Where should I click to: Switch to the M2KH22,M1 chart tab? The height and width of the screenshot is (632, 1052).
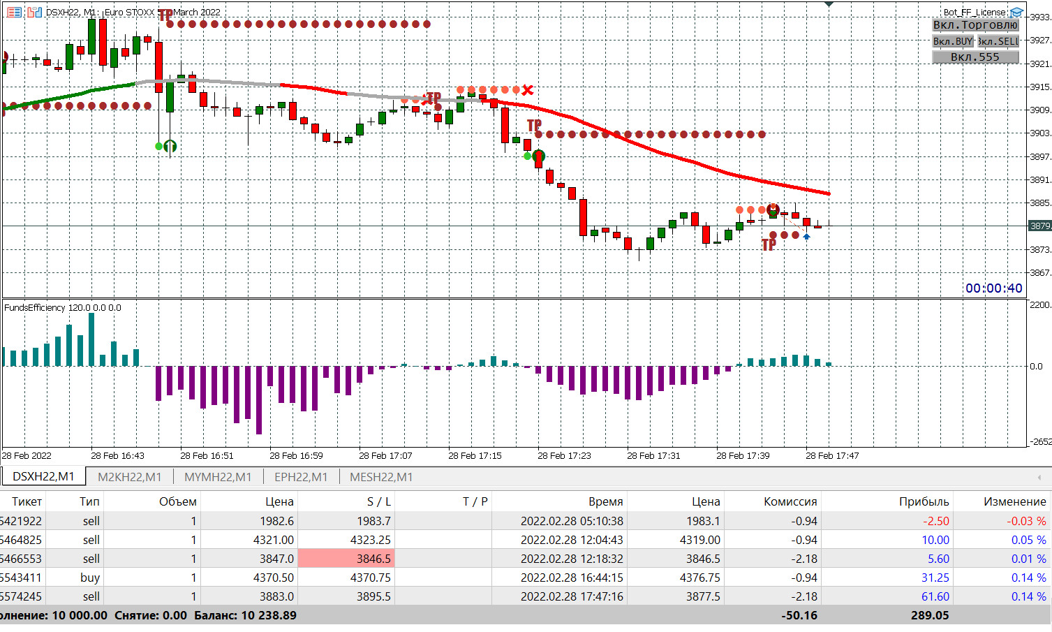coord(129,477)
